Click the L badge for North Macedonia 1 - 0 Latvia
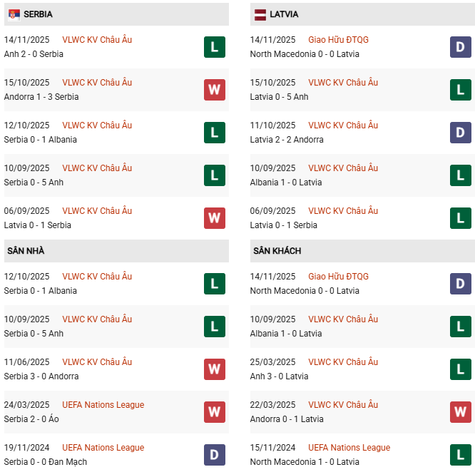 pyautogui.click(x=461, y=455)
